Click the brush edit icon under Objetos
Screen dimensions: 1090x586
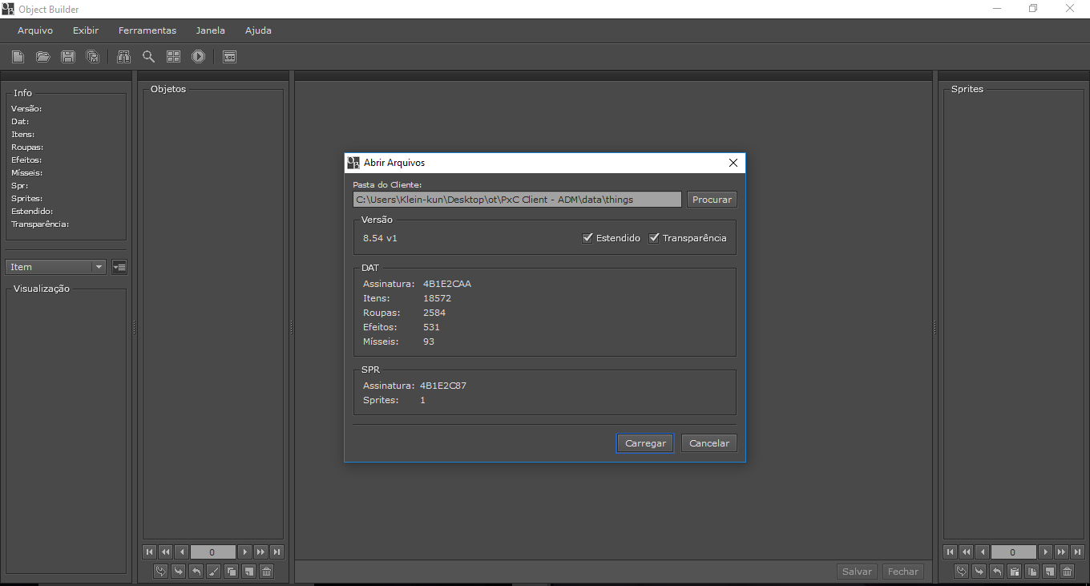[x=213, y=572]
